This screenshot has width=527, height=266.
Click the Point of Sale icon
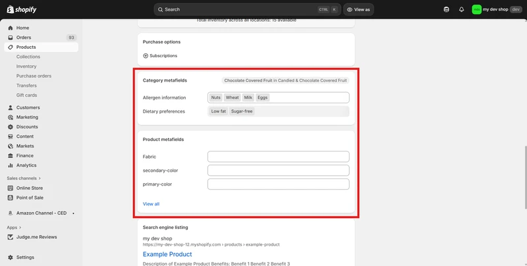pyautogui.click(x=11, y=198)
